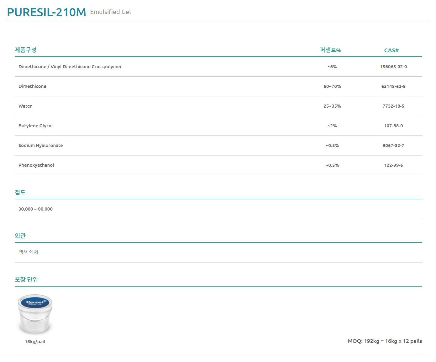Click the 제품구성 section heading

pyautogui.click(x=26, y=50)
